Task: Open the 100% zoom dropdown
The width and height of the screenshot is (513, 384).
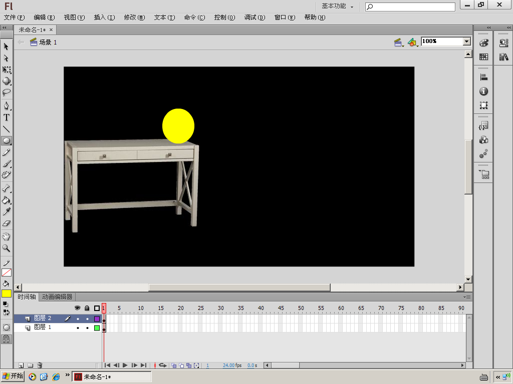Action: 467,41
